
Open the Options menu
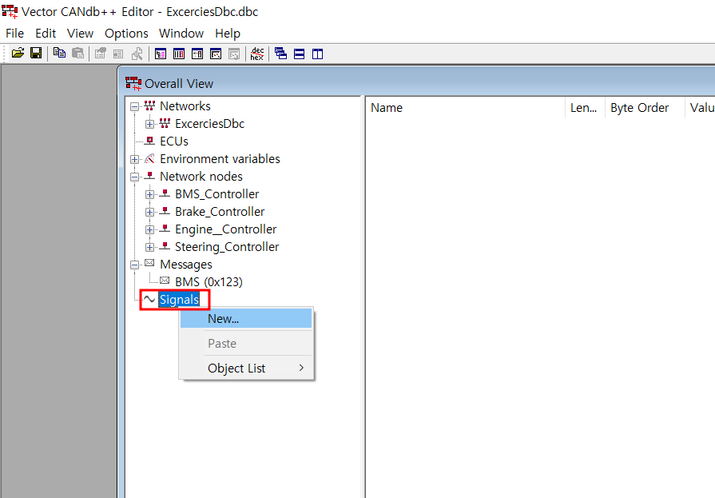126,34
